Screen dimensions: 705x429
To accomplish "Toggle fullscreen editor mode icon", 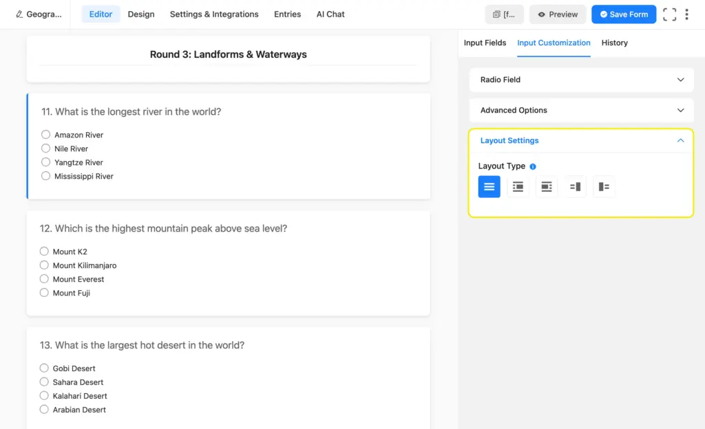I will pos(669,14).
